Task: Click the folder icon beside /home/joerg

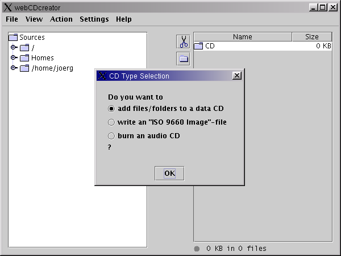Action: (24, 68)
